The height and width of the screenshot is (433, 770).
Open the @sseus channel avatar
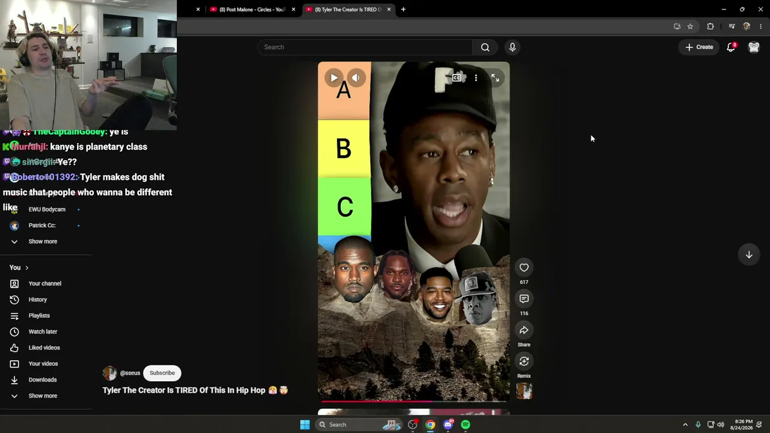pyautogui.click(x=109, y=373)
